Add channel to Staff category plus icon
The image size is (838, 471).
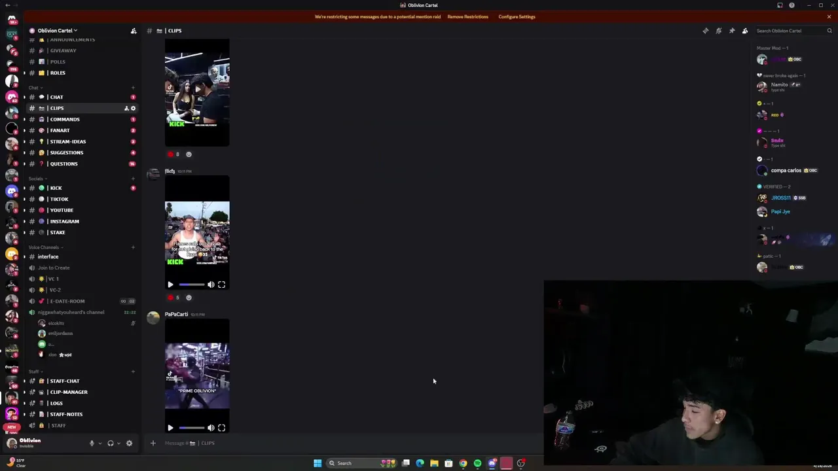(133, 372)
